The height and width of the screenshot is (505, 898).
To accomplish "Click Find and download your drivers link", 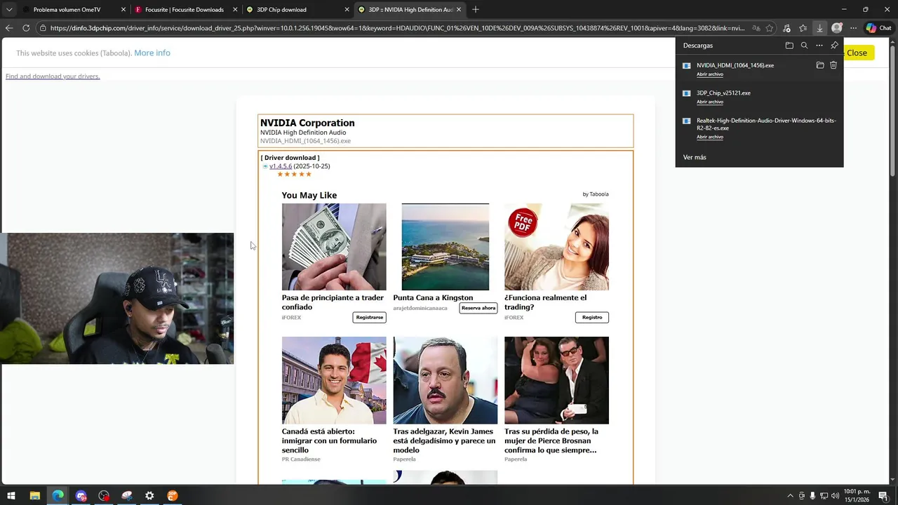I will point(53,76).
